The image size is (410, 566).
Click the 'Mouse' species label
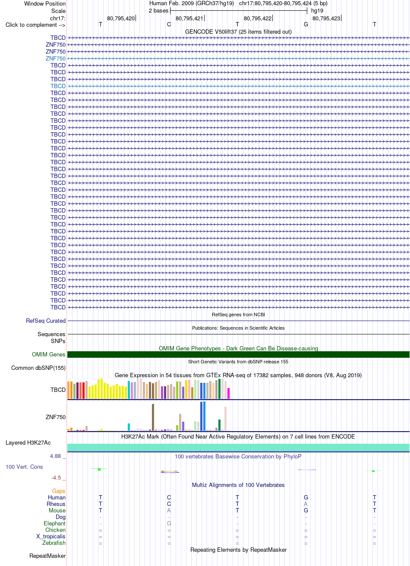coord(57,511)
